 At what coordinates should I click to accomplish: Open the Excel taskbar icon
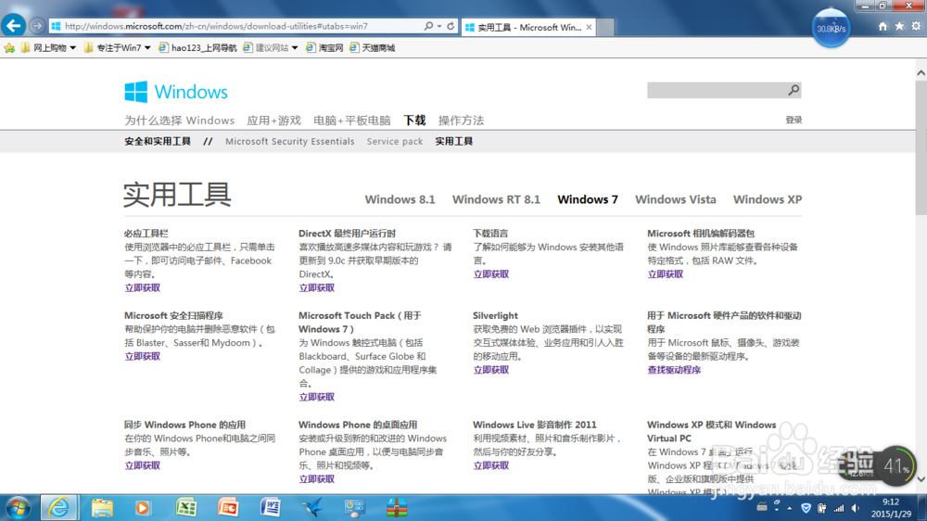[185, 507]
